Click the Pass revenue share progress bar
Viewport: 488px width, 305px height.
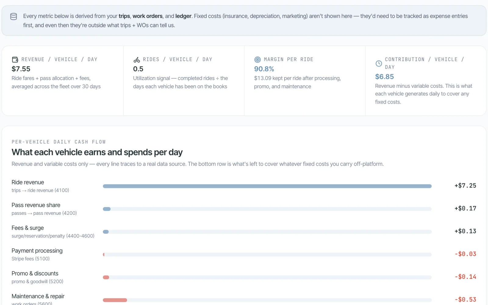(267, 209)
